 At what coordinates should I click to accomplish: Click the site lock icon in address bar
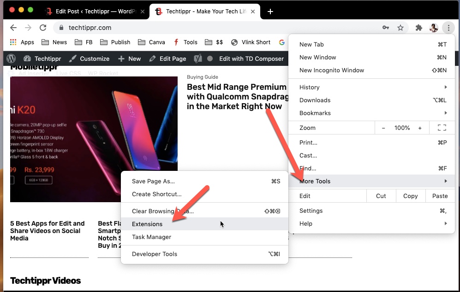[x=61, y=28]
